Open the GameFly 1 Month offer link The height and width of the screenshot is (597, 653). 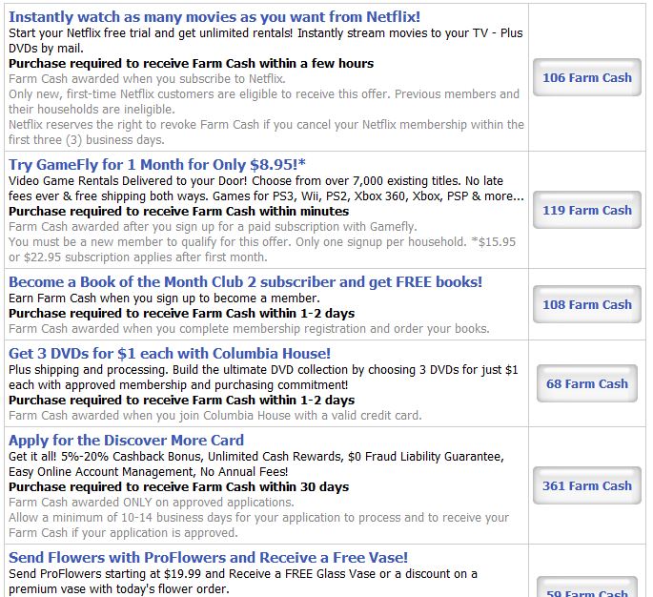(x=157, y=165)
